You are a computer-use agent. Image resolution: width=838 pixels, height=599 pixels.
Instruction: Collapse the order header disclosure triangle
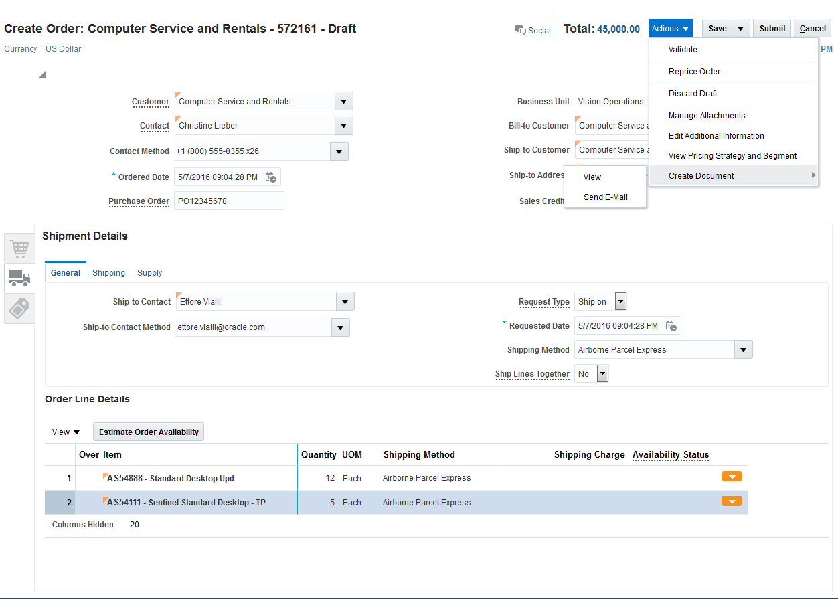coord(41,75)
